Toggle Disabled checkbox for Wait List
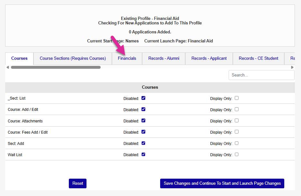Image resolution: width=301 pixels, height=196 pixels. click(x=143, y=154)
